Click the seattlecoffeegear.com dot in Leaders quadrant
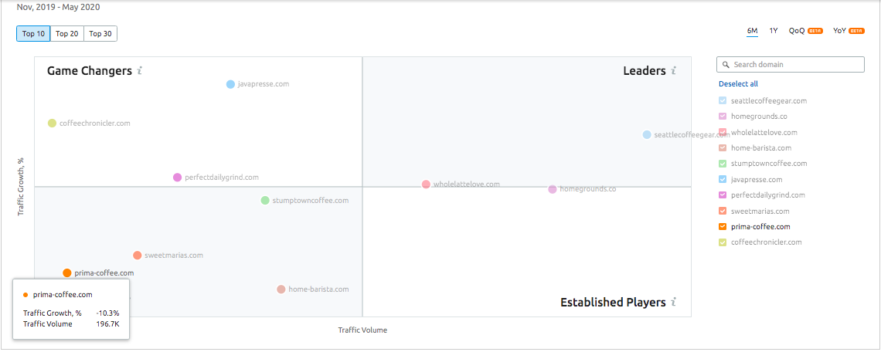This screenshot has height=352, width=881. coord(647,135)
